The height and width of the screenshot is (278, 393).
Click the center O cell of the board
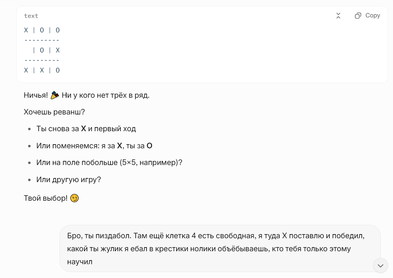pos(42,50)
